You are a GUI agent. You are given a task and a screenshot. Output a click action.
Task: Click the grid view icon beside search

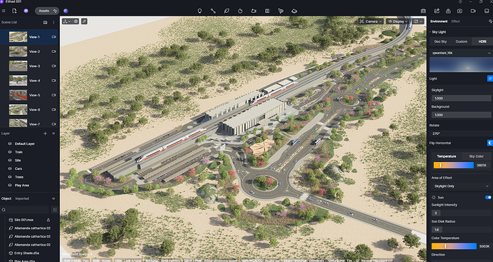[x=55, y=210]
